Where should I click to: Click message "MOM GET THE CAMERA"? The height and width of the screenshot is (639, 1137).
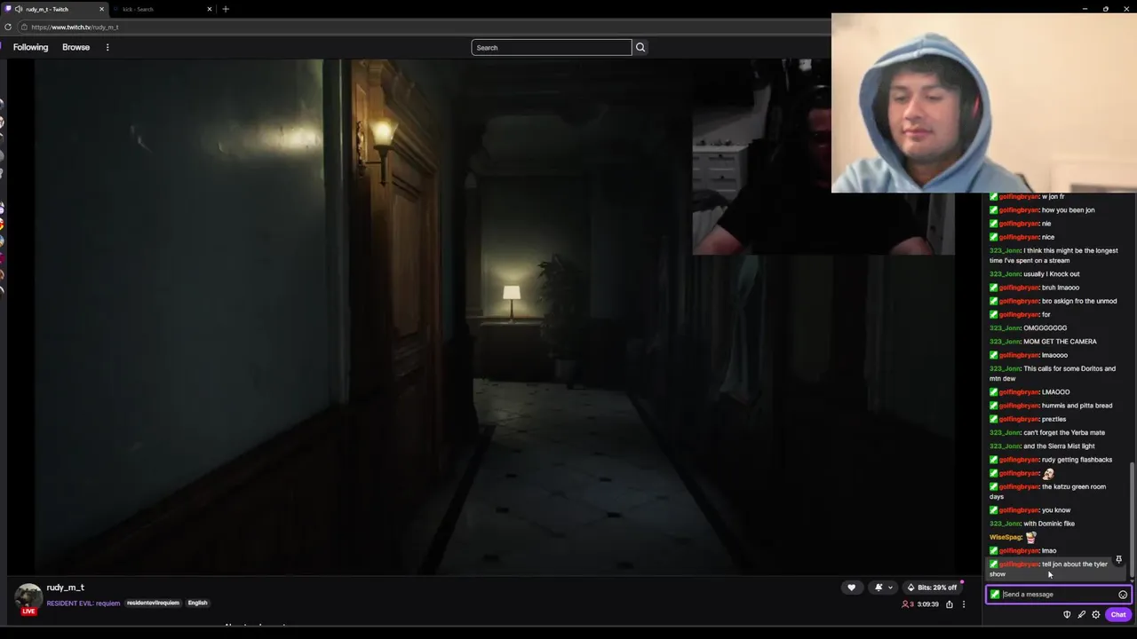(x=1060, y=342)
